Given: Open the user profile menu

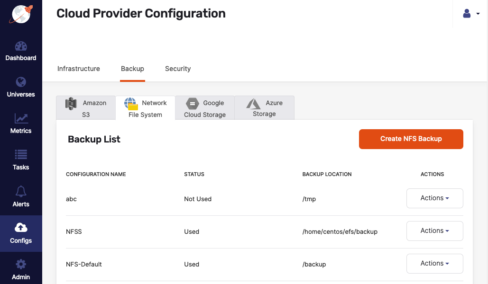Looking at the screenshot, I should pos(471,14).
